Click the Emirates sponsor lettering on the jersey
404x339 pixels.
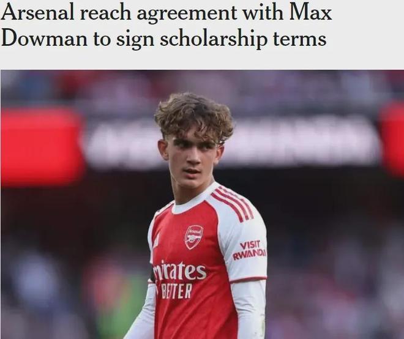pyautogui.click(x=179, y=271)
